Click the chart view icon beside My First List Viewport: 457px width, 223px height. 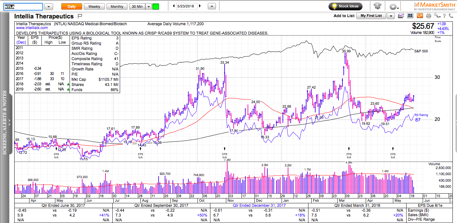click(x=401, y=16)
